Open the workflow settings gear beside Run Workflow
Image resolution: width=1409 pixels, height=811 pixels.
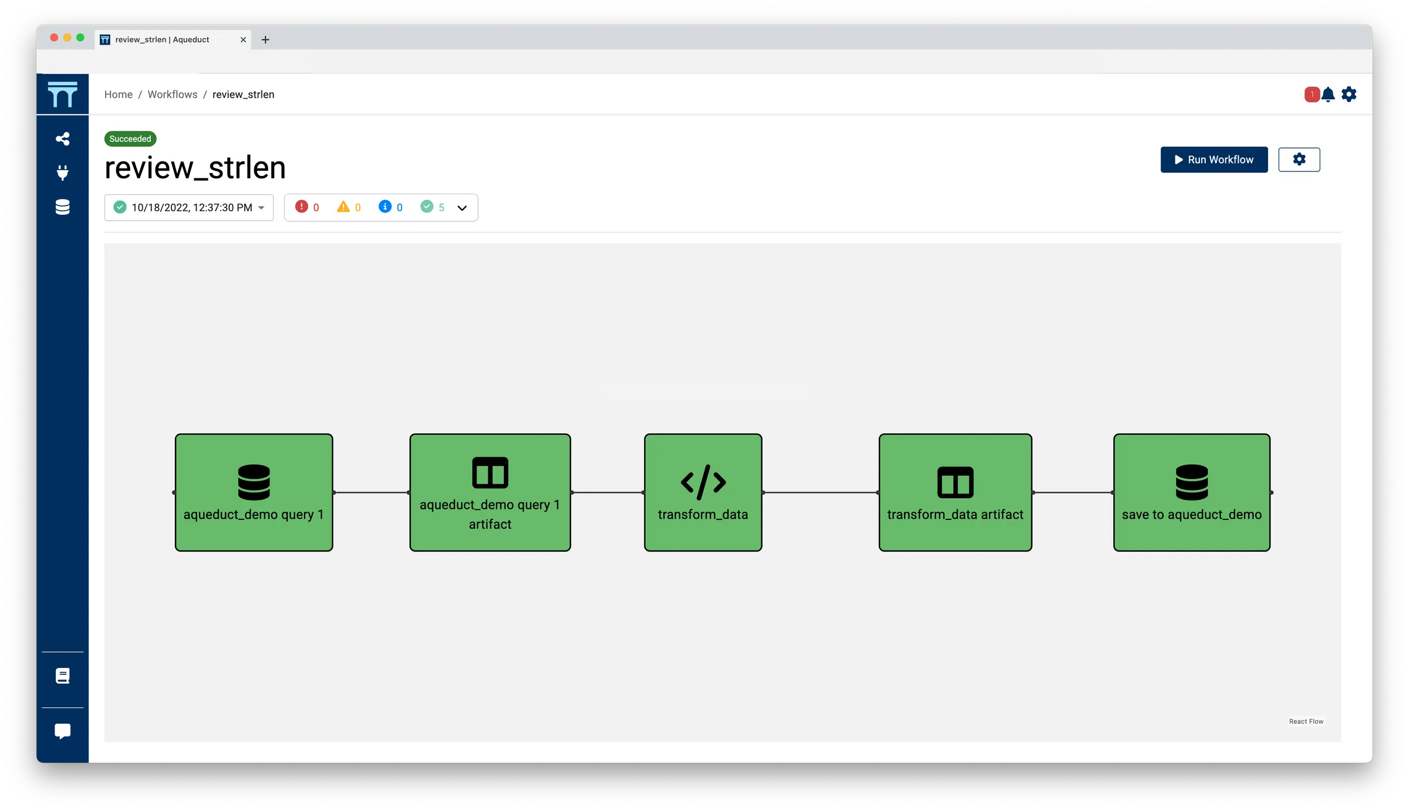pyautogui.click(x=1299, y=159)
